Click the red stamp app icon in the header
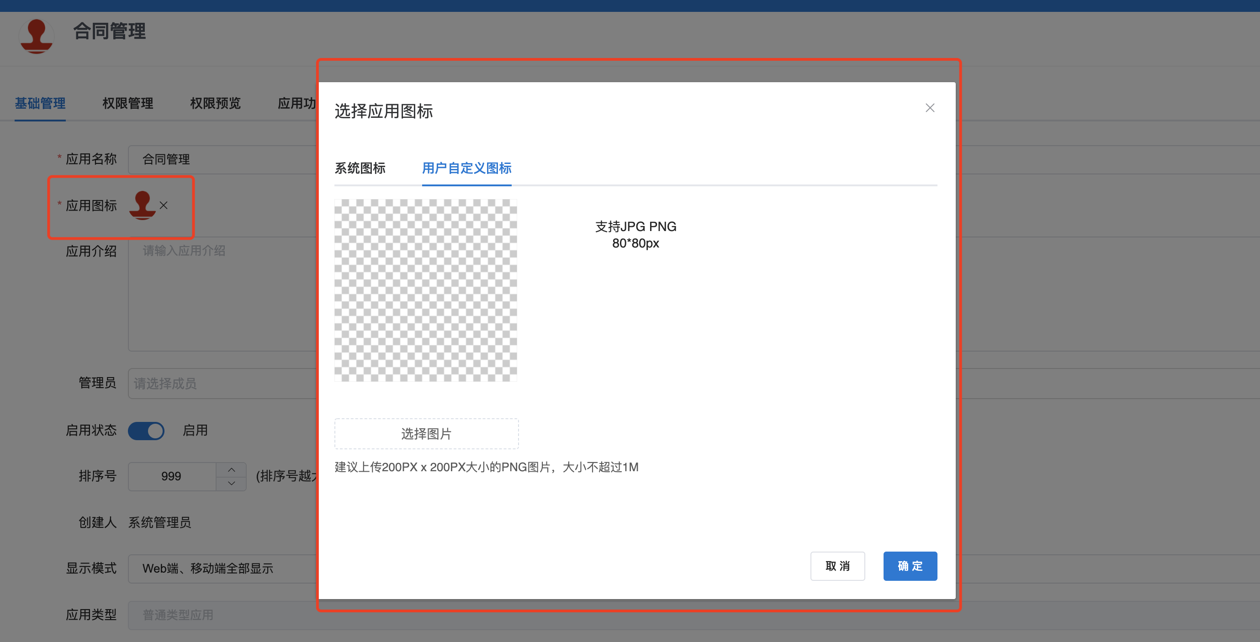1260x642 pixels. click(36, 36)
